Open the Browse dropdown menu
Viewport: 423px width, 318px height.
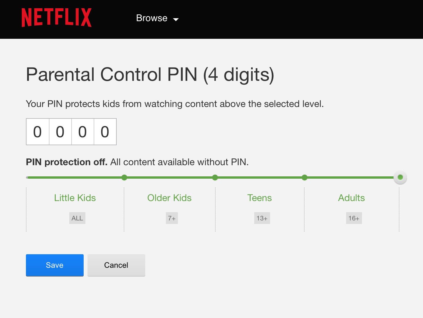[x=152, y=18]
